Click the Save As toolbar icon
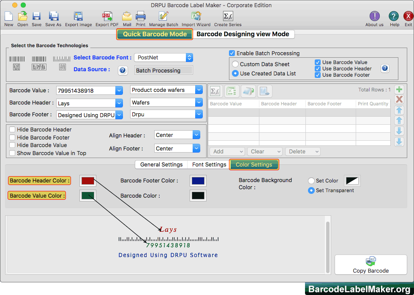 click(x=54, y=16)
